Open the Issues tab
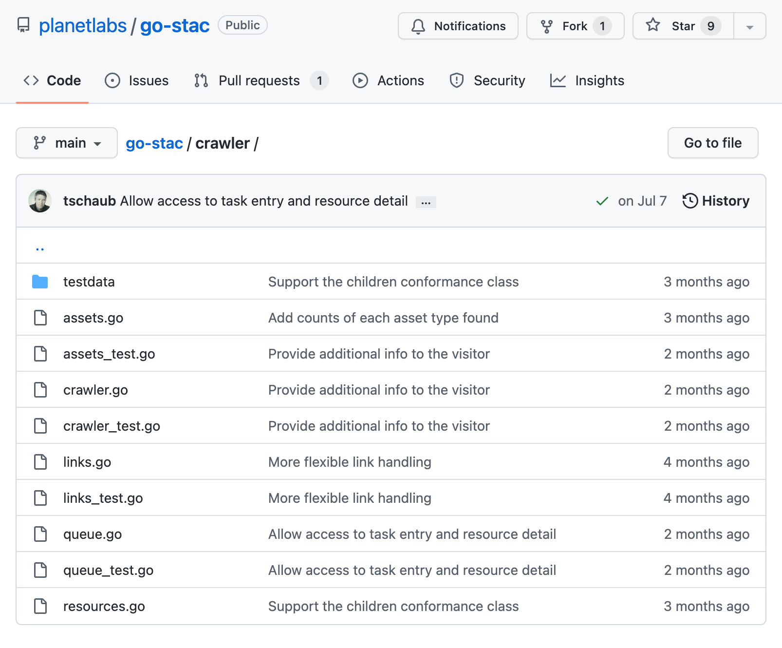Viewport: 782px width, 648px height. (x=137, y=80)
